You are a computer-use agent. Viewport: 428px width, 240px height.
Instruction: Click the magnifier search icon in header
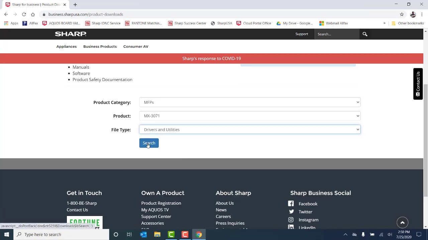click(365, 34)
